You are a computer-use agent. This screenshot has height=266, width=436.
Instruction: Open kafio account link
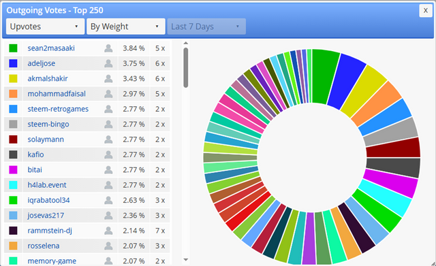coord(35,154)
